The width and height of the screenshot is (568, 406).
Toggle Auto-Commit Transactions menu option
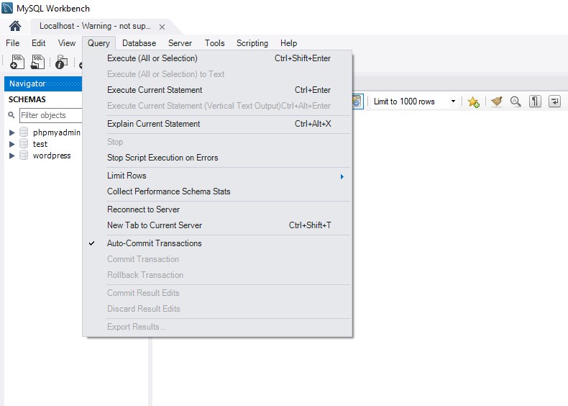(154, 243)
